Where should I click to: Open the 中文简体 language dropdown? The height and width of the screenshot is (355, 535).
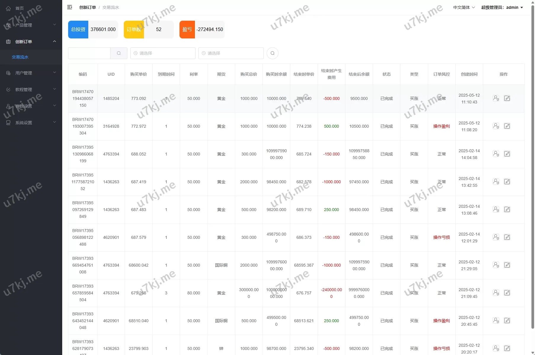[464, 7]
